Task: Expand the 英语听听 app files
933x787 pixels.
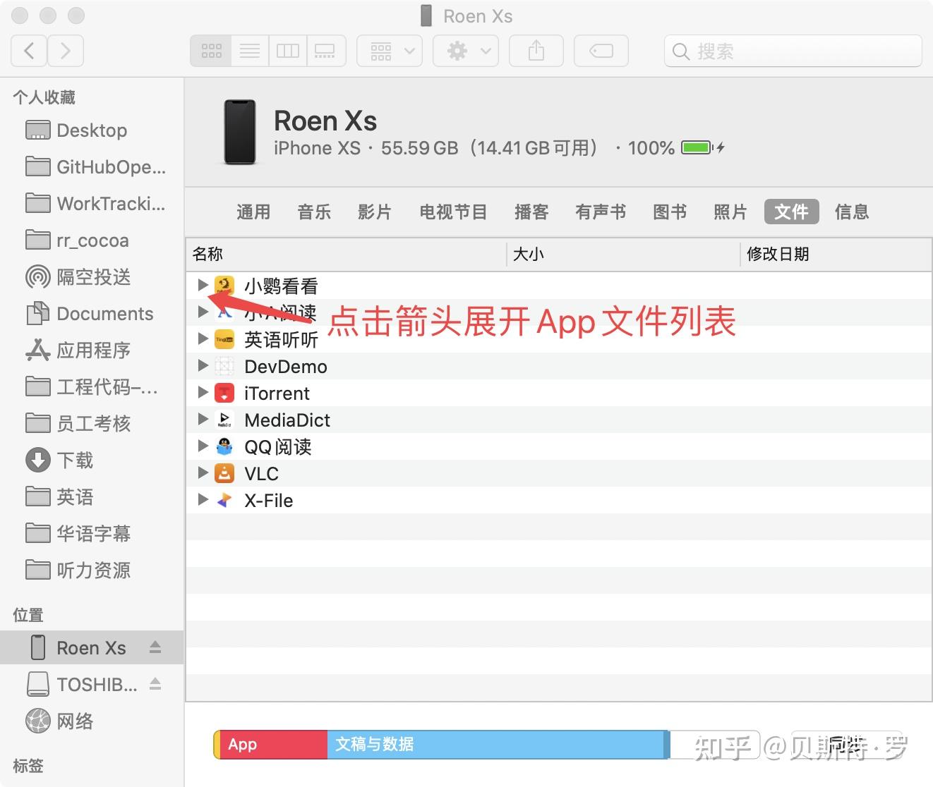Action: click(203, 338)
